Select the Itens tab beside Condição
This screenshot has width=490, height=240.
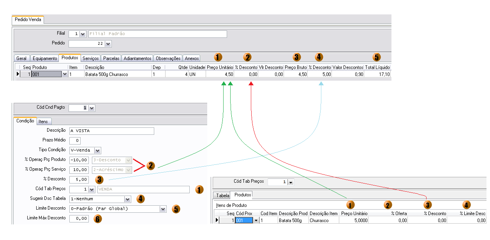[x=43, y=122]
